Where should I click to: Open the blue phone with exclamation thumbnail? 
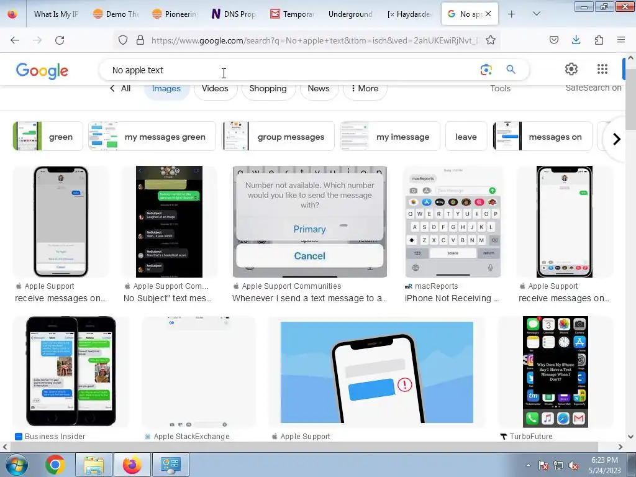point(377,372)
